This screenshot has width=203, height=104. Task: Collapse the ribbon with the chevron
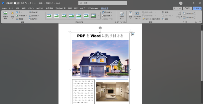(200, 22)
